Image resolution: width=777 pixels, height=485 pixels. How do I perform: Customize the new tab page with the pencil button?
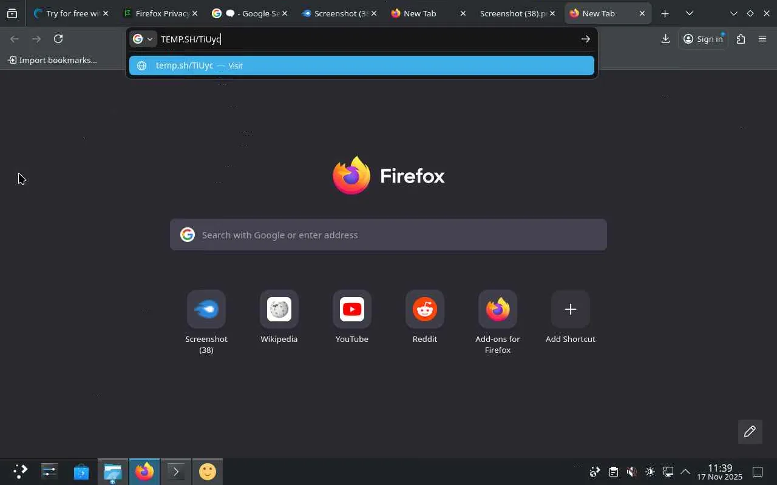750,432
